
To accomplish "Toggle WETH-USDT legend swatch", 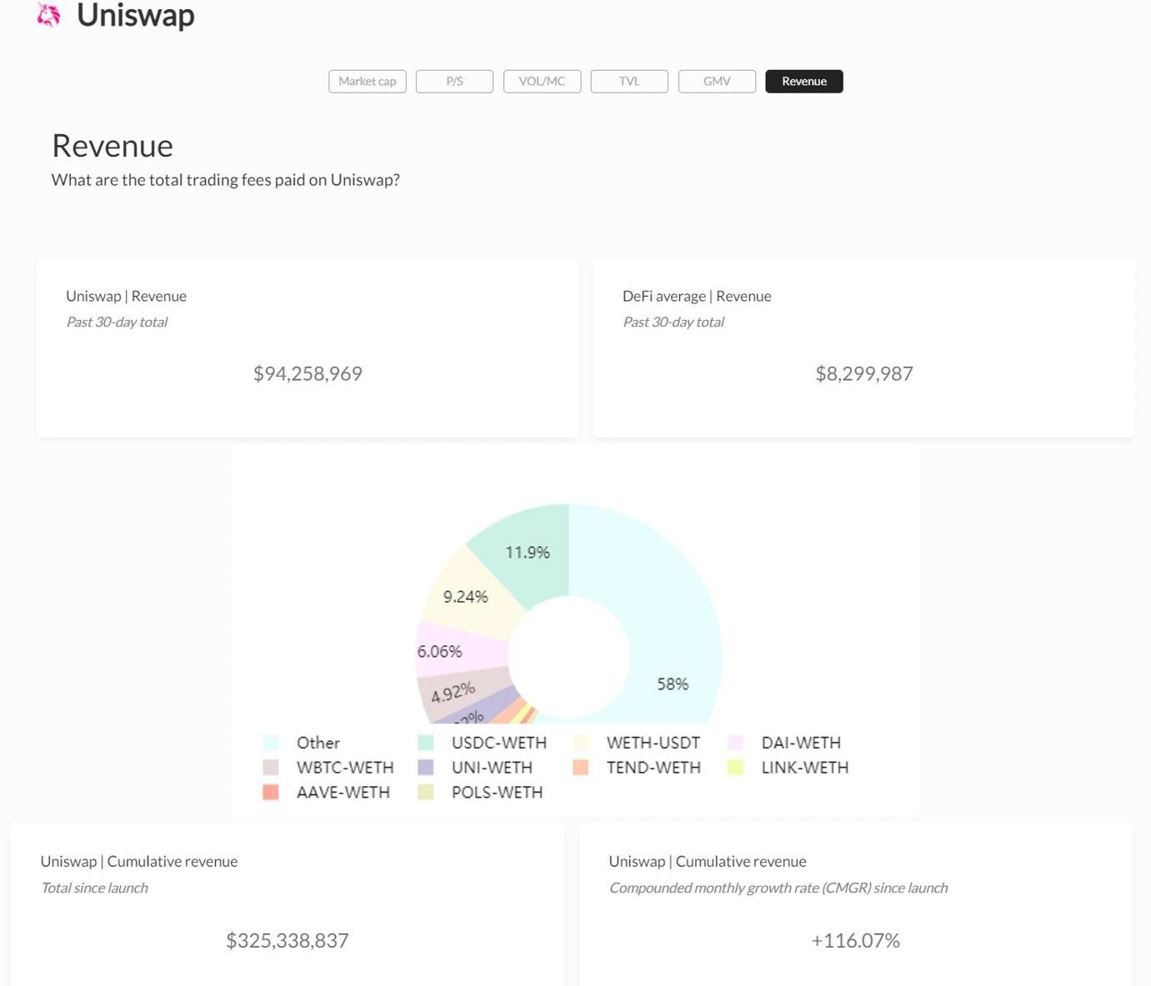I will pos(581,743).
